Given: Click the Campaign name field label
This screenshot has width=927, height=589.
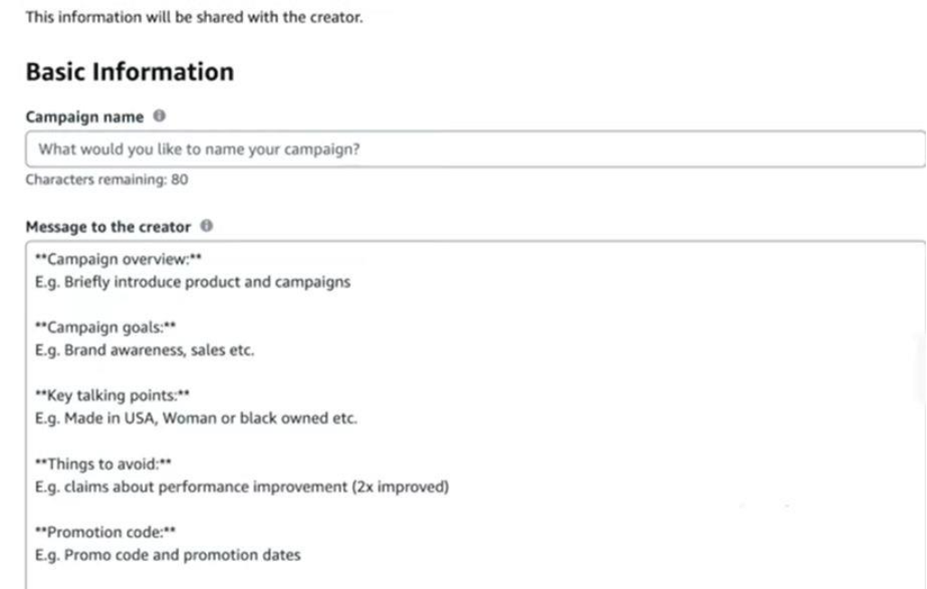Looking at the screenshot, I should coord(85,117).
